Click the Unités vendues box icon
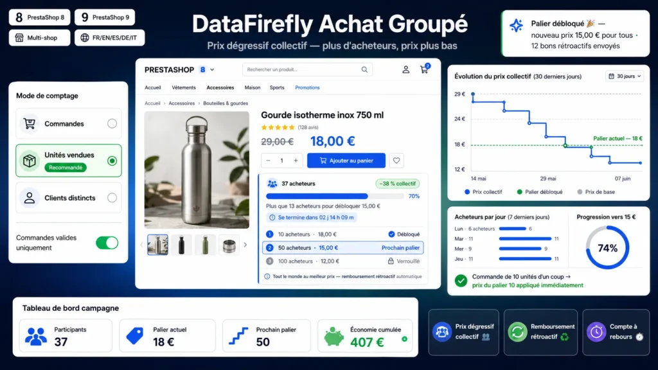 (x=30, y=161)
